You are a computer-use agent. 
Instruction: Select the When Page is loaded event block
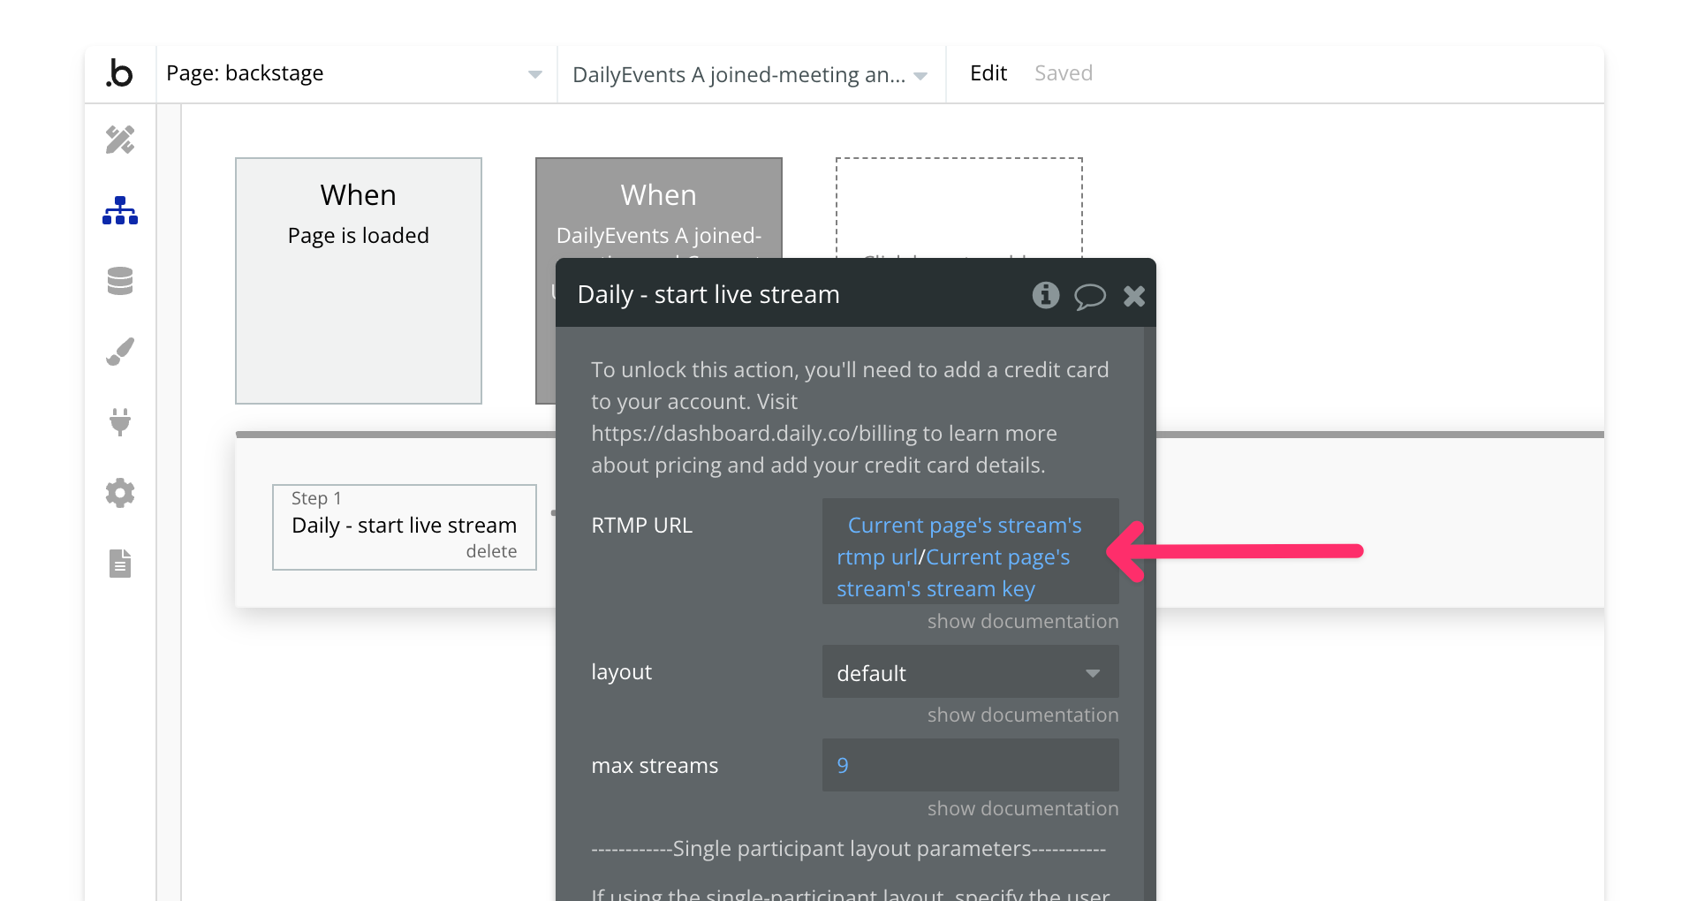click(x=358, y=281)
